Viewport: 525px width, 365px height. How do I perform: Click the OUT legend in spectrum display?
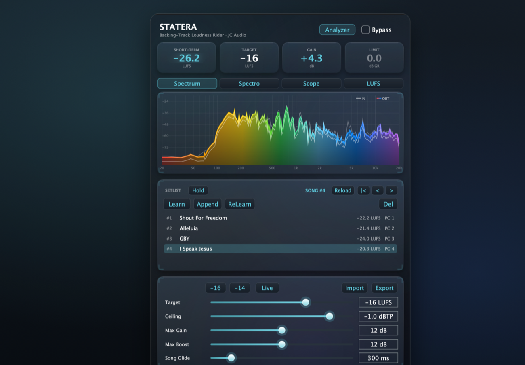pos(383,99)
